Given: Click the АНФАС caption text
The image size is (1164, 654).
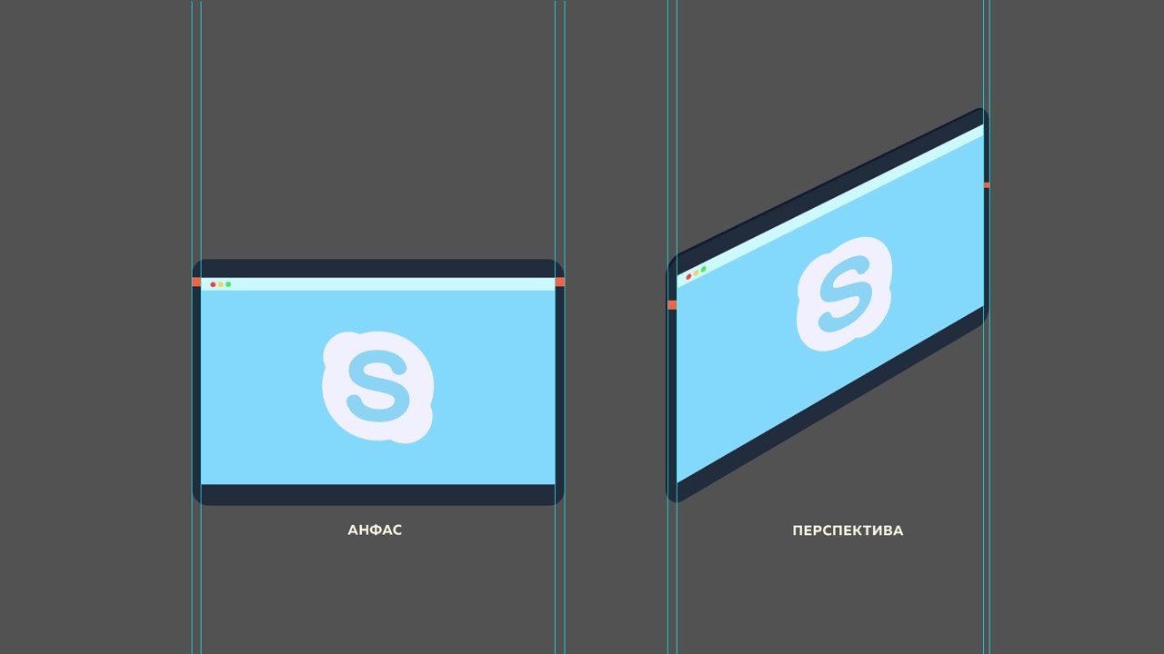Looking at the screenshot, I should click(375, 530).
